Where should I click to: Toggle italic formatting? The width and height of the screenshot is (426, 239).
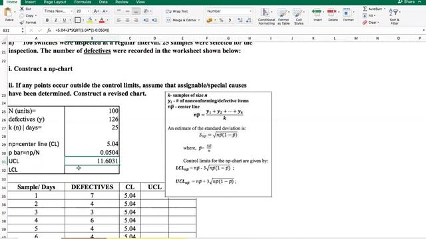(x=56, y=20)
